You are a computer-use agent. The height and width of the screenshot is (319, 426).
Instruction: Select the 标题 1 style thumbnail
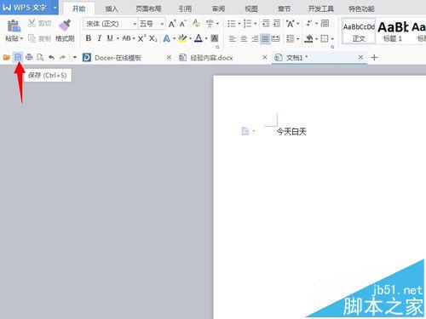(x=393, y=31)
